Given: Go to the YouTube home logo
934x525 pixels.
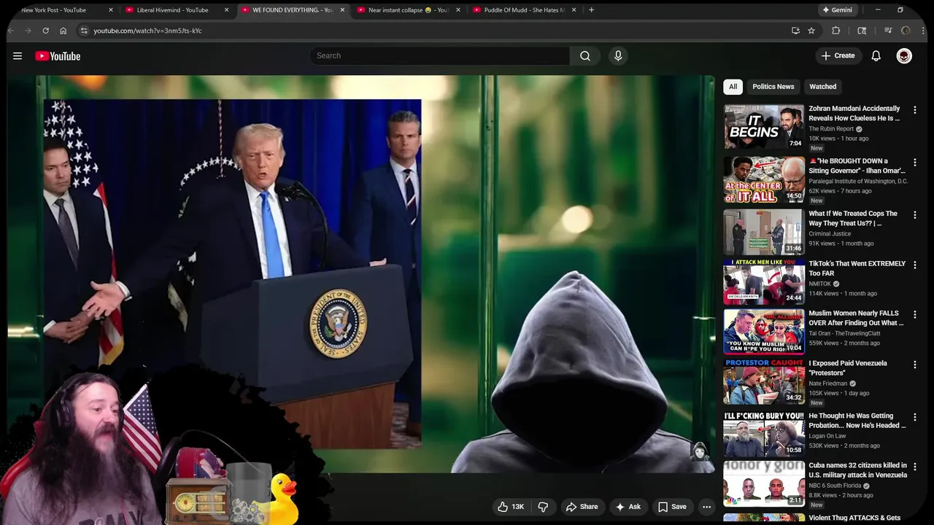Looking at the screenshot, I should [x=58, y=56].
